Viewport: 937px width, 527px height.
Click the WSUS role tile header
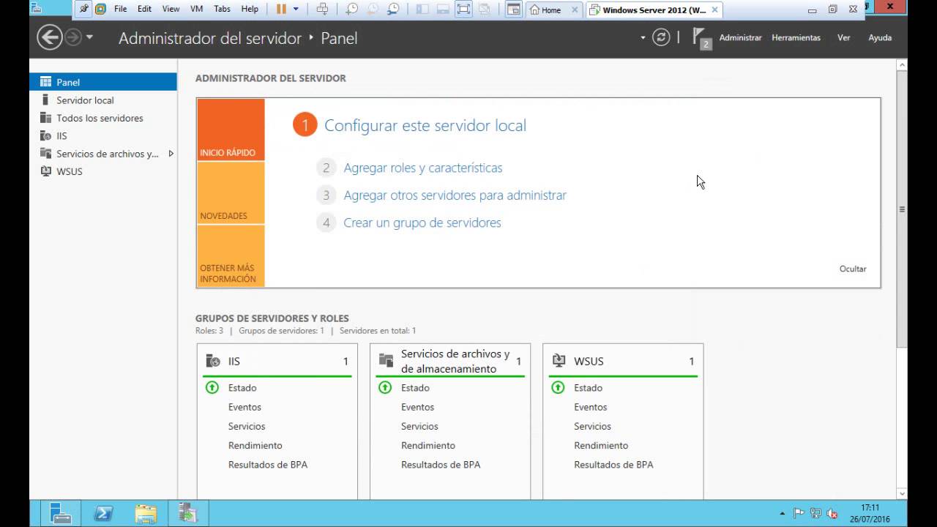tap(623, 361)
